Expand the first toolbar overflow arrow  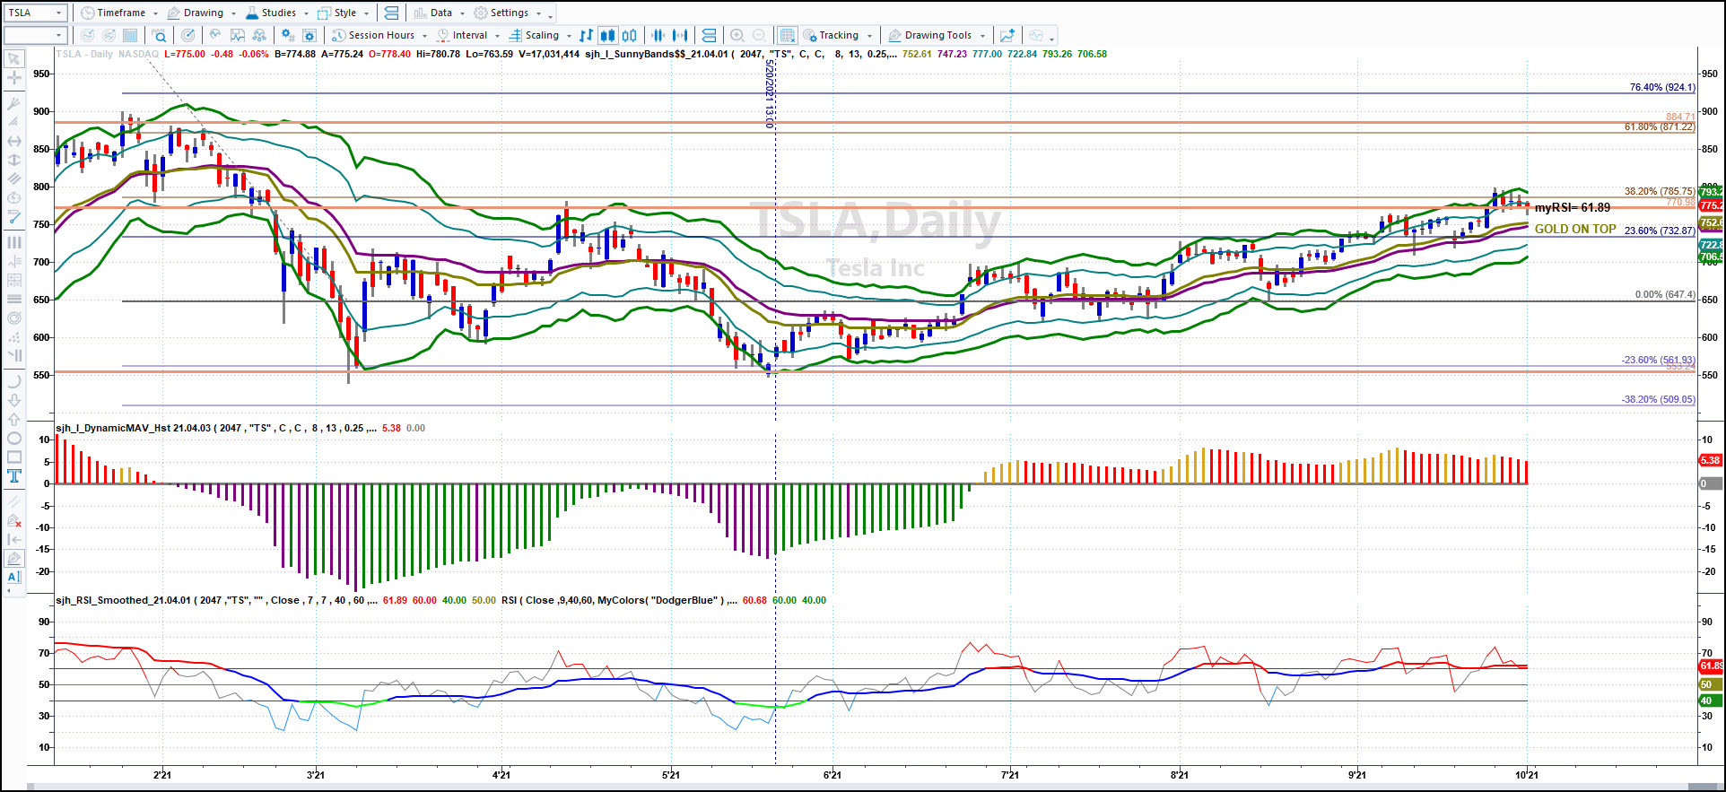[550, 14]
